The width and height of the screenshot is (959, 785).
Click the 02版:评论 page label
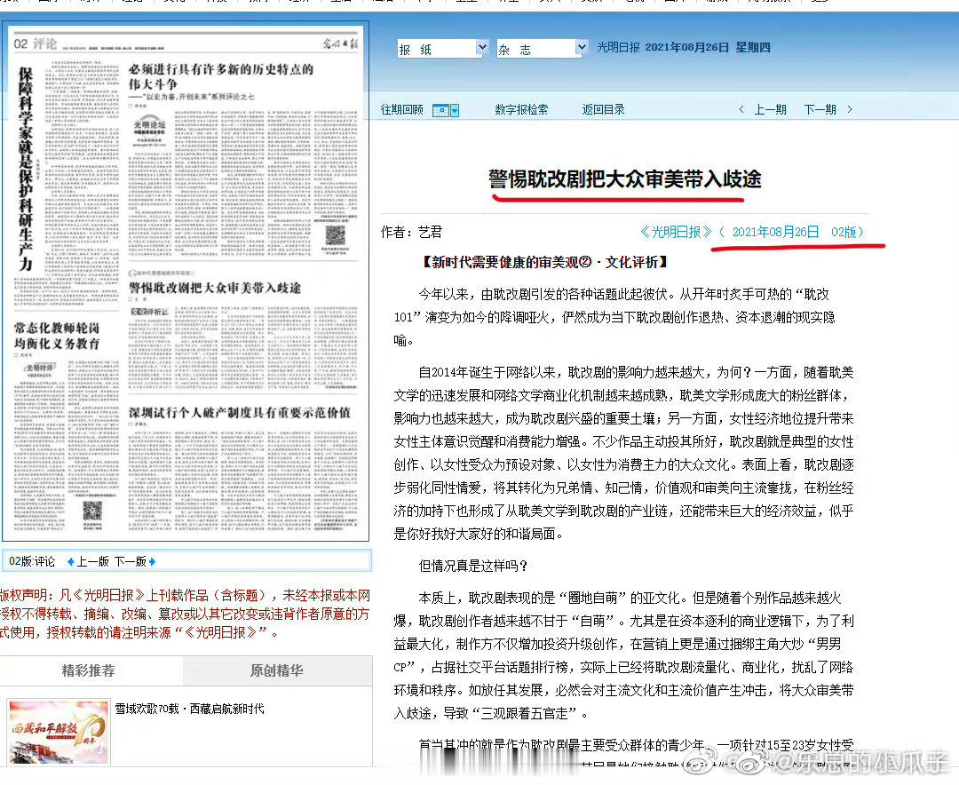pos(32,562)
